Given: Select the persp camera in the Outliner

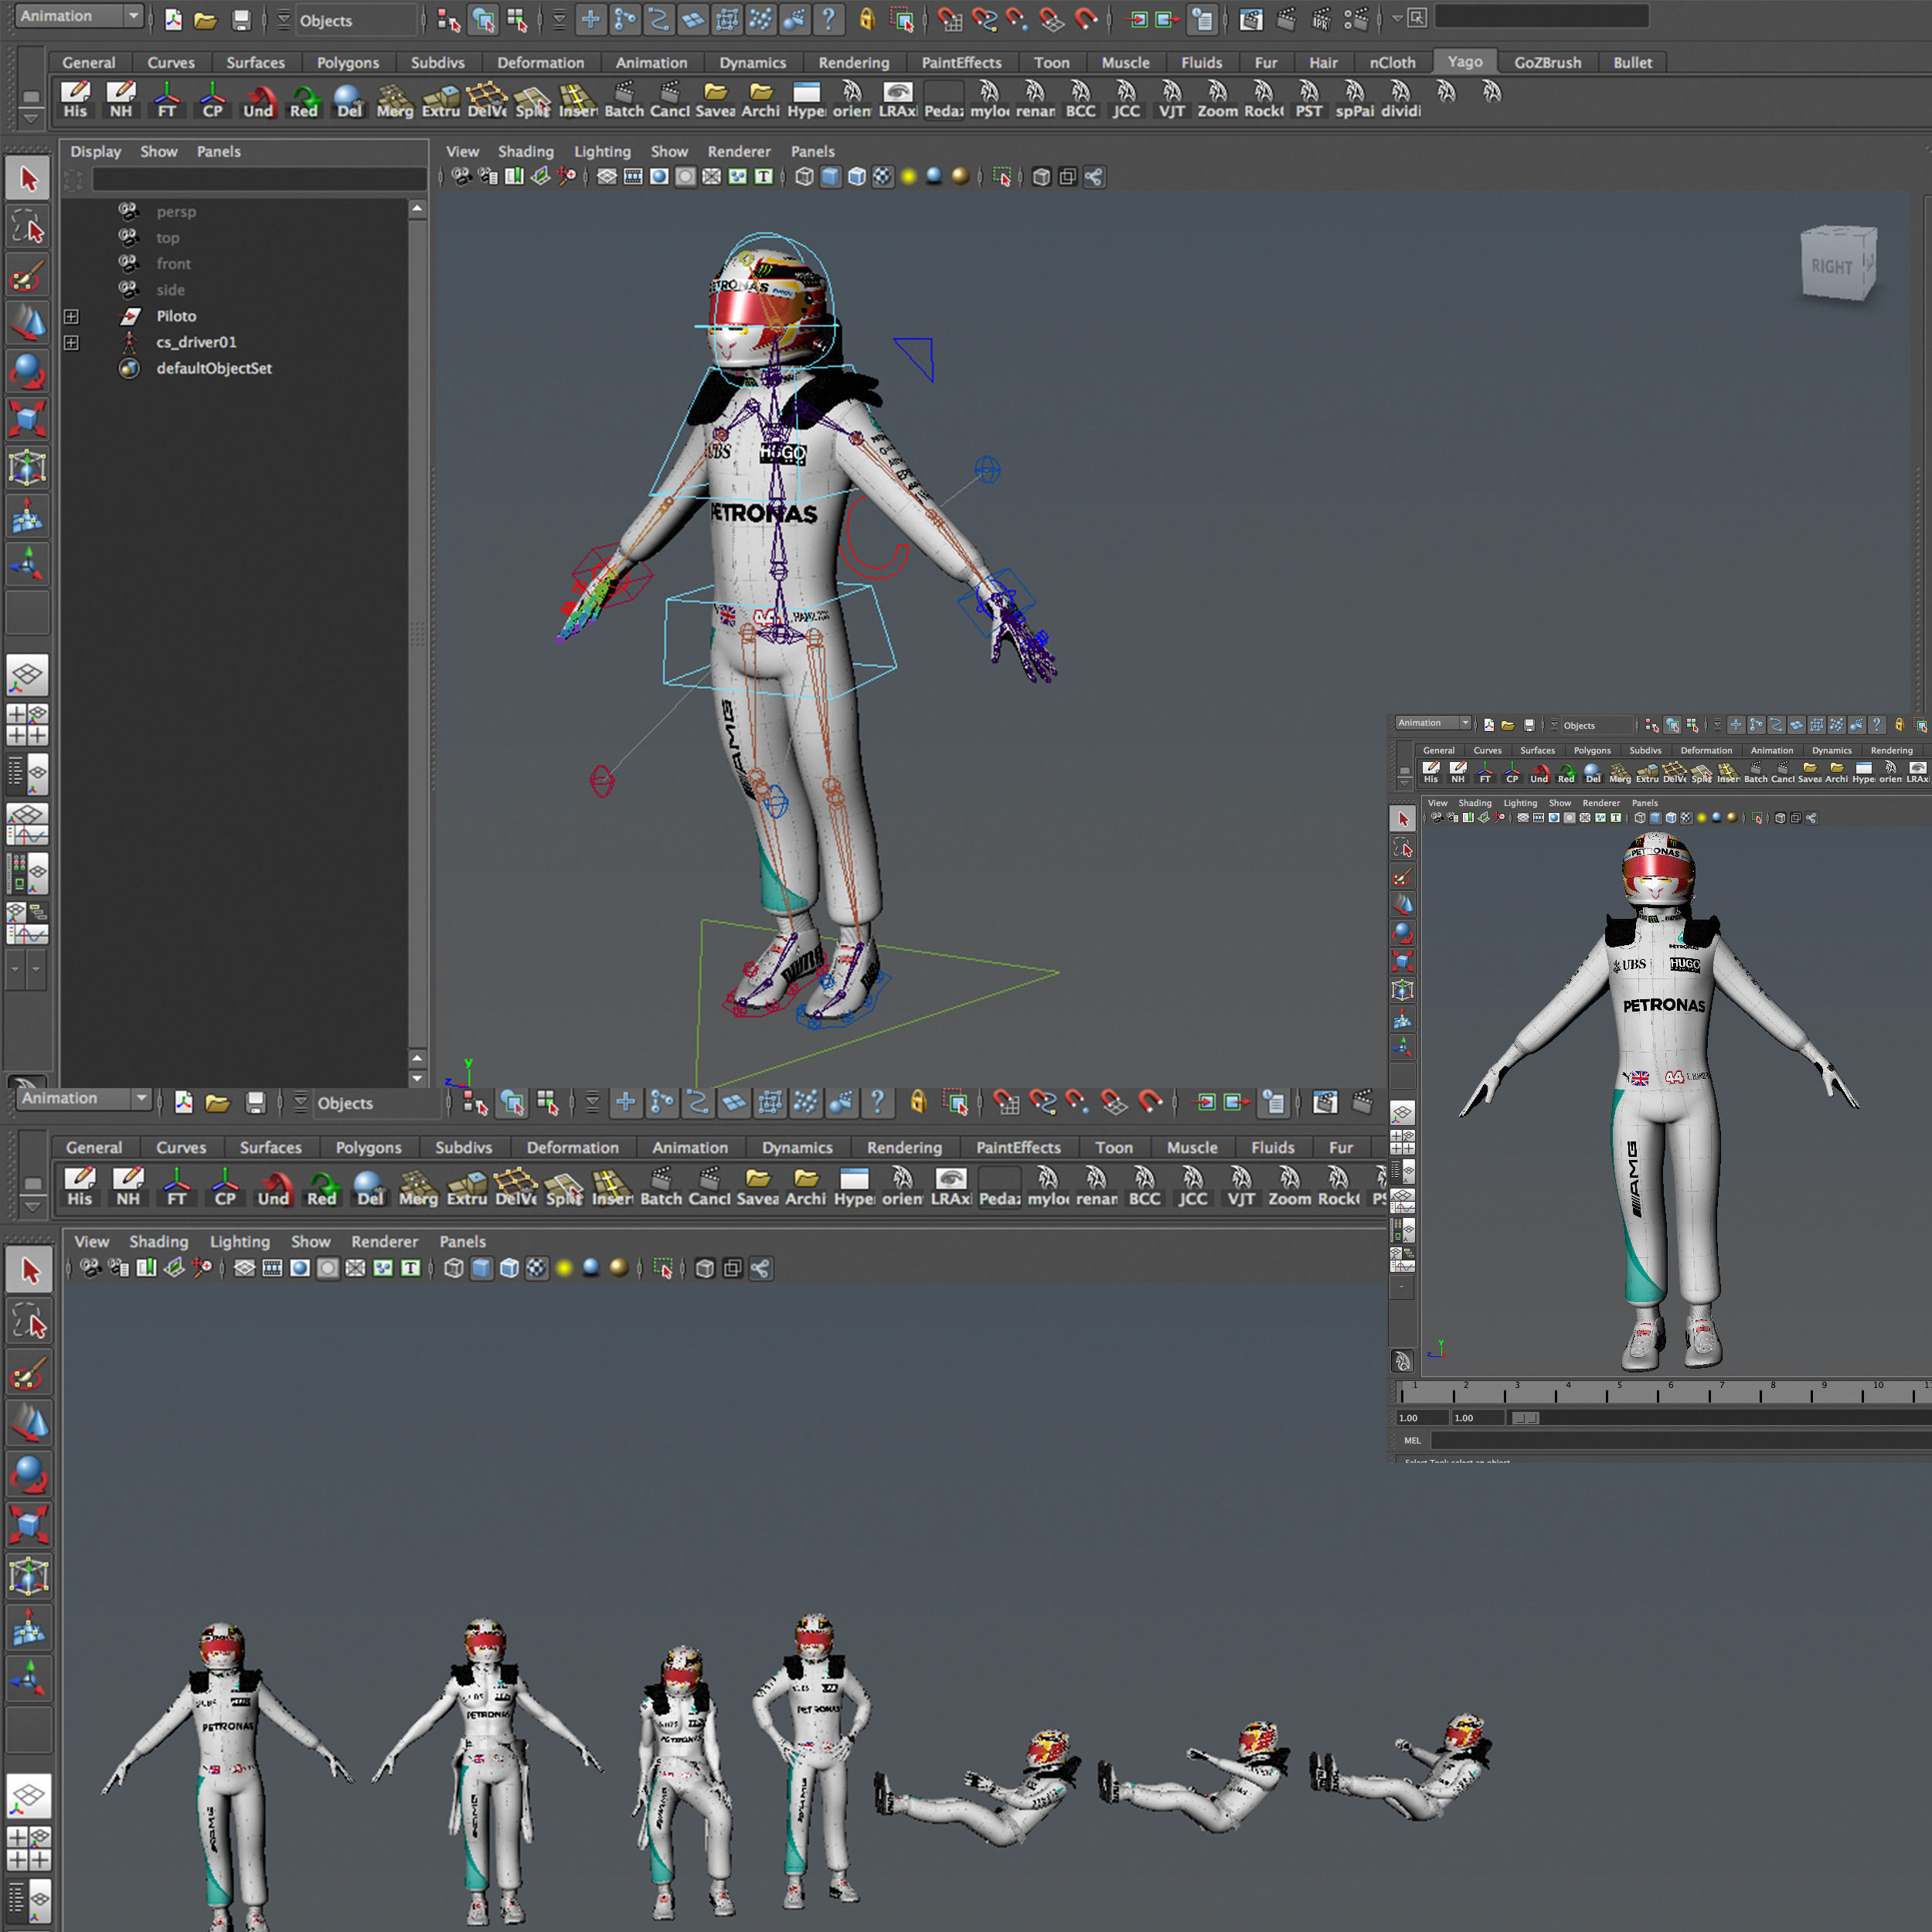Looking at the screenshot, I should click(x=176, y=212).
